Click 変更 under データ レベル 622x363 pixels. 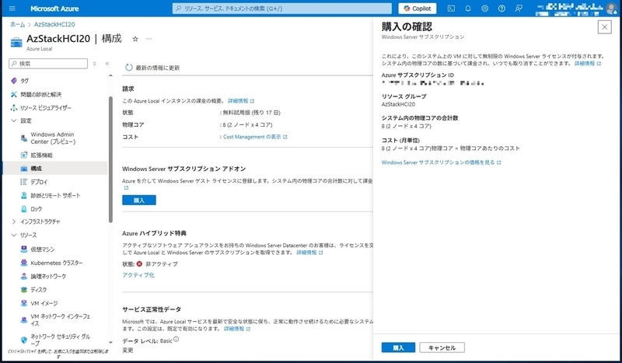128,351
